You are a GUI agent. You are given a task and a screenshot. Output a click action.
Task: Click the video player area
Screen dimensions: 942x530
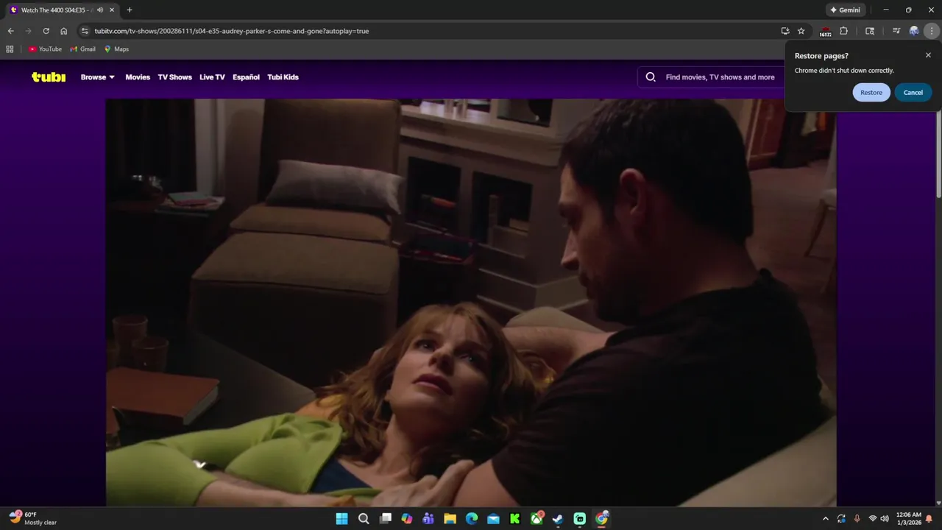471,303
